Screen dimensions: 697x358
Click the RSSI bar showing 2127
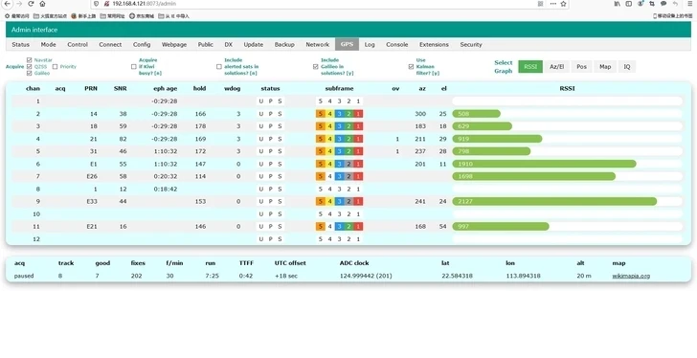coord(554,201)
